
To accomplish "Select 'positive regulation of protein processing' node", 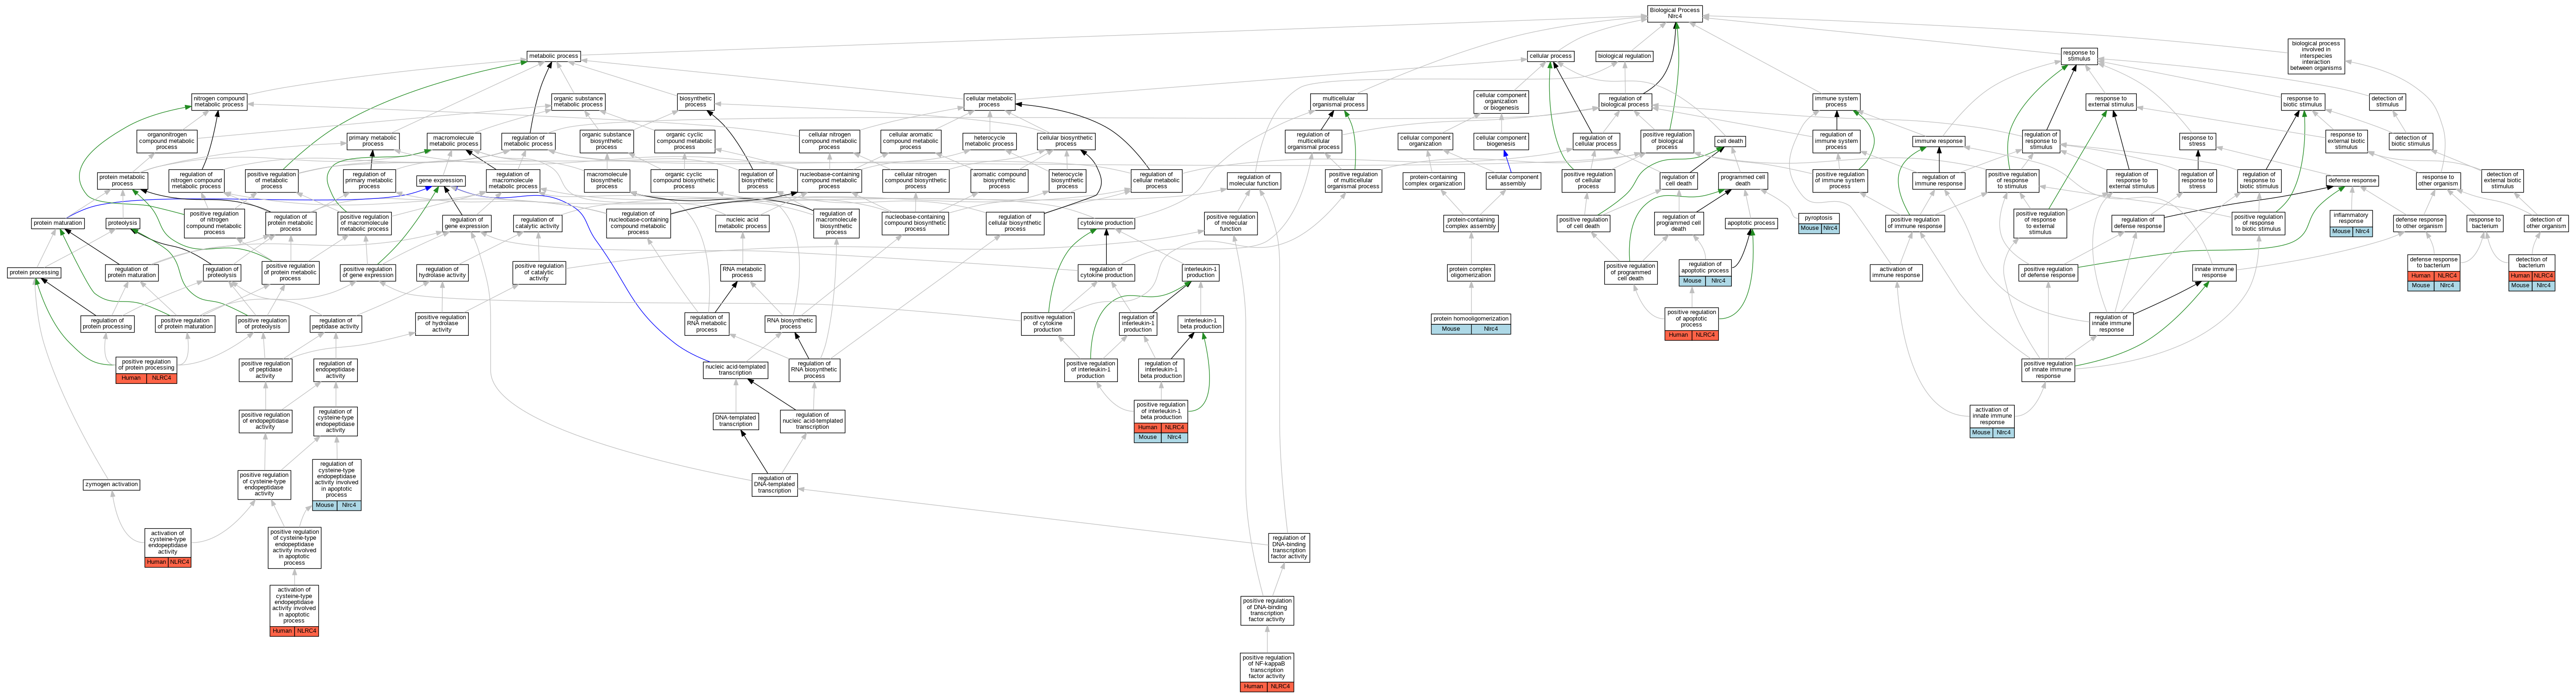I will click(x=146, y=370).
